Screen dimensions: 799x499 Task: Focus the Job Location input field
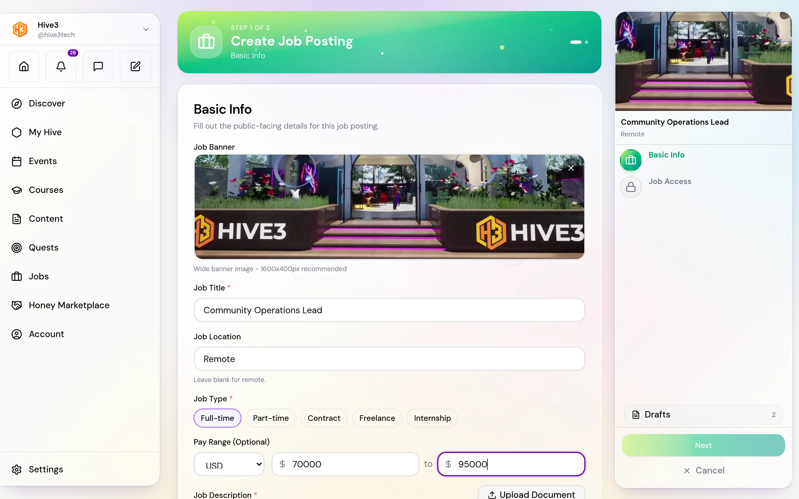[x=389, y=359]
